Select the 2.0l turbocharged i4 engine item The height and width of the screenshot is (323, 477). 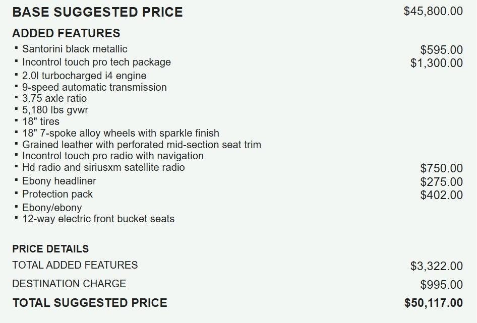pyautogui.click(x=84, y=76)
